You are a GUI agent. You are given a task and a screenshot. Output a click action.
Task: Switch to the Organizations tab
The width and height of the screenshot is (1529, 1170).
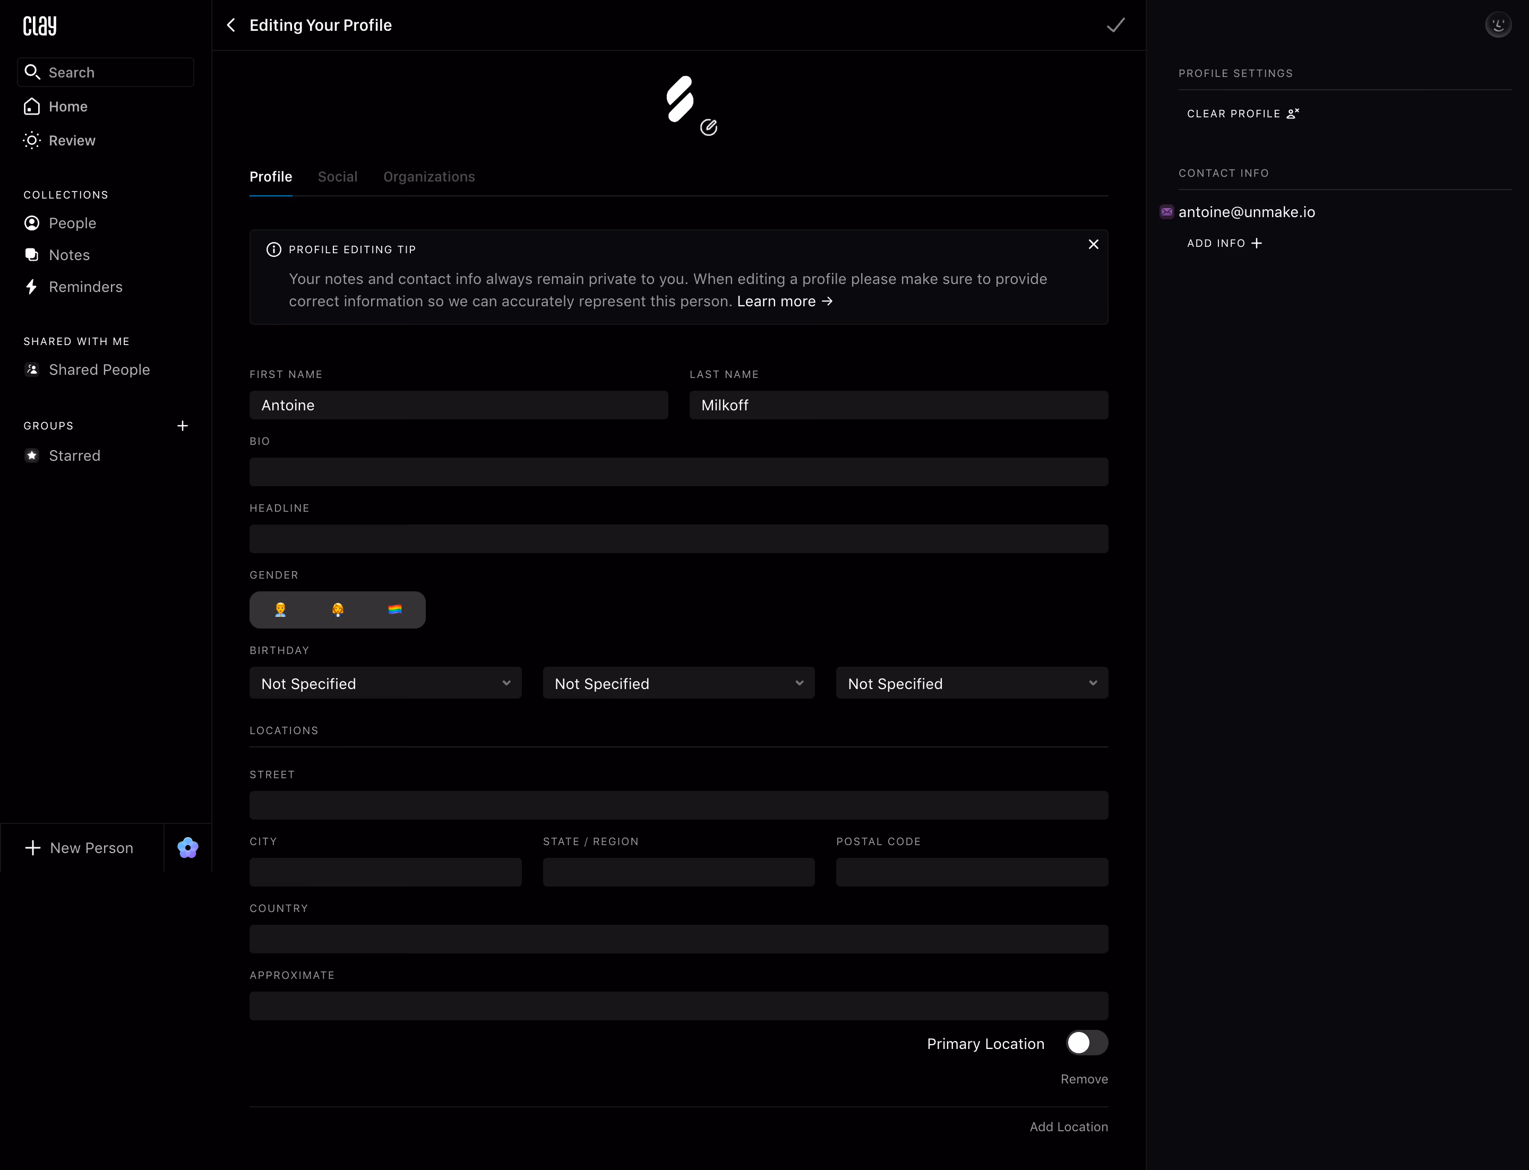pos(429,177)
